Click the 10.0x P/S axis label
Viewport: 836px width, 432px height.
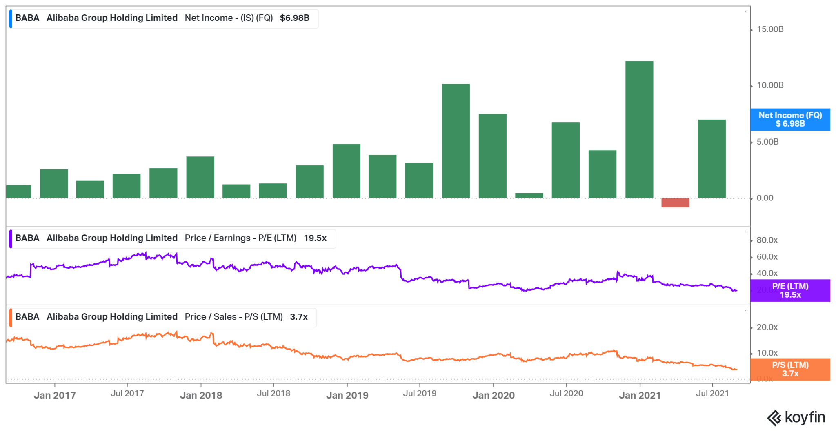tap(767, 353)
